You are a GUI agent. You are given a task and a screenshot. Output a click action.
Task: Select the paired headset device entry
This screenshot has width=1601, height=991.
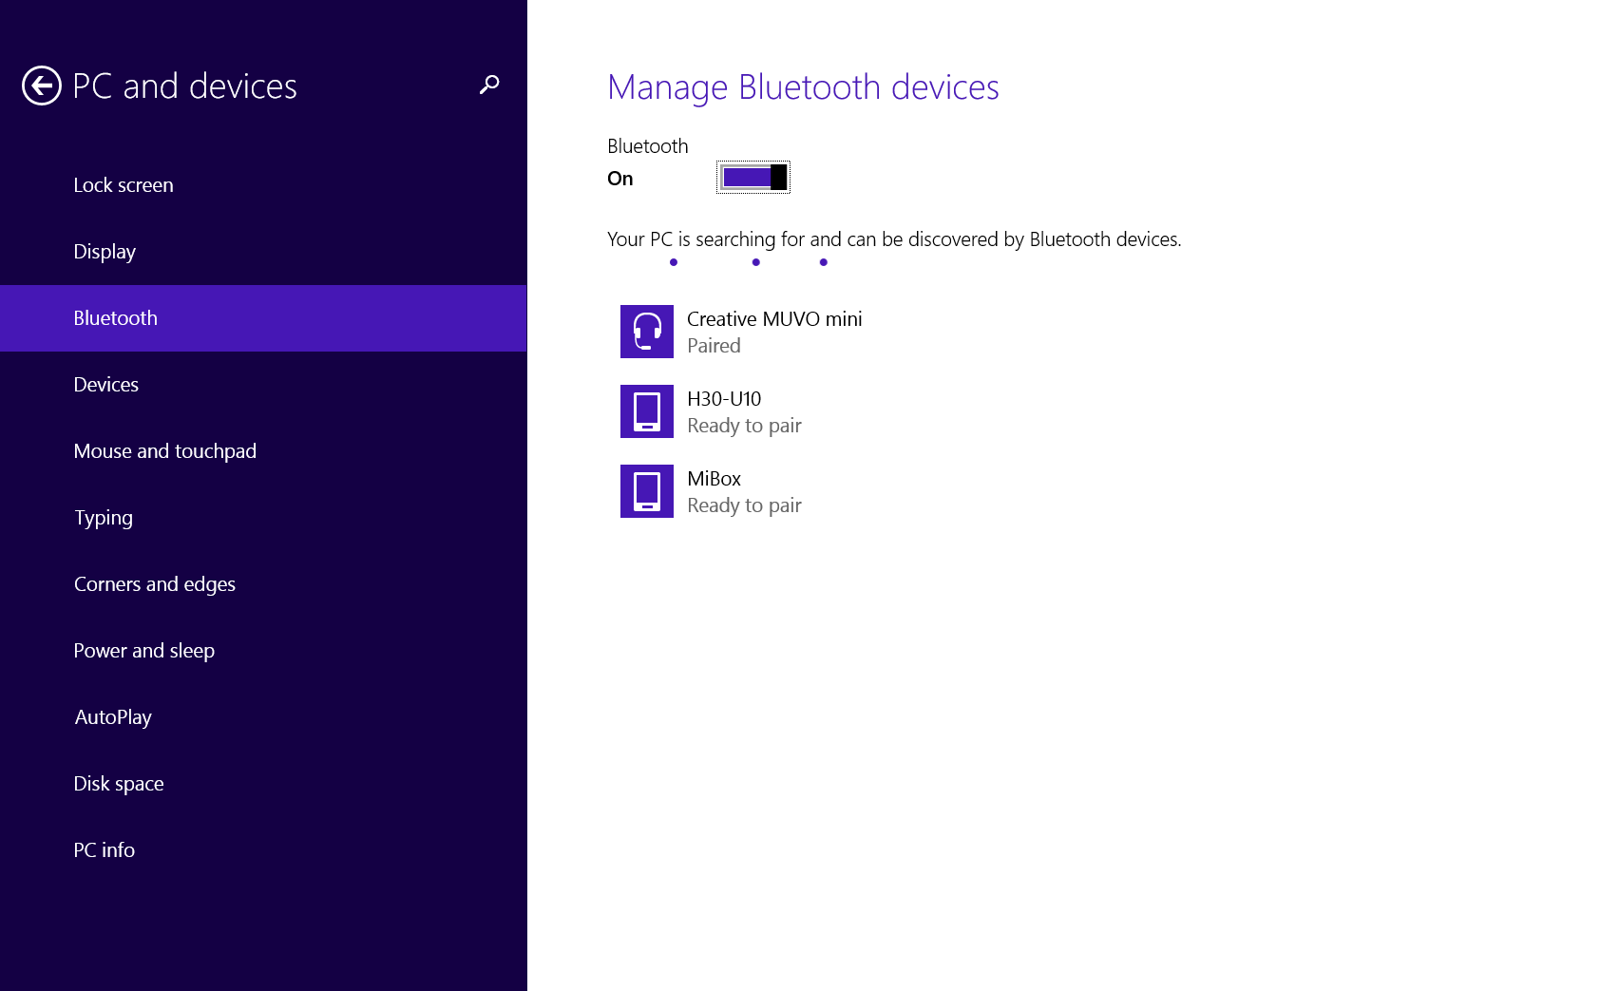(775, 332)
